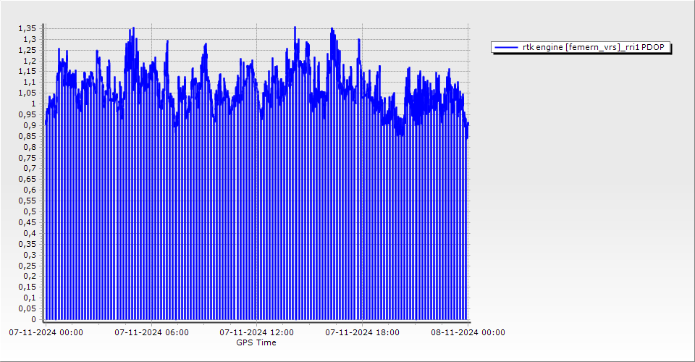Select the 07-11-2024 12:00 time label
Viewport: 695px width, 362px height.
click(x=257, y=333)
